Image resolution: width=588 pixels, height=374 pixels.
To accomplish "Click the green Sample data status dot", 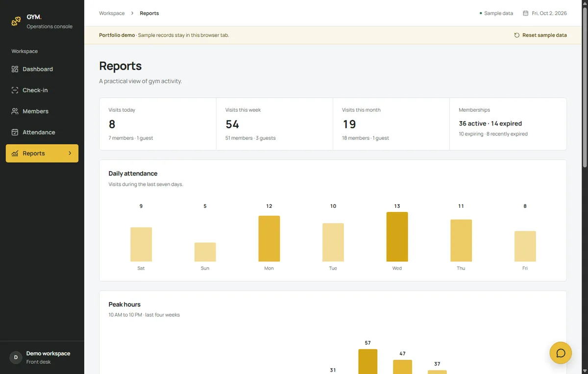I will coord(481,13).
